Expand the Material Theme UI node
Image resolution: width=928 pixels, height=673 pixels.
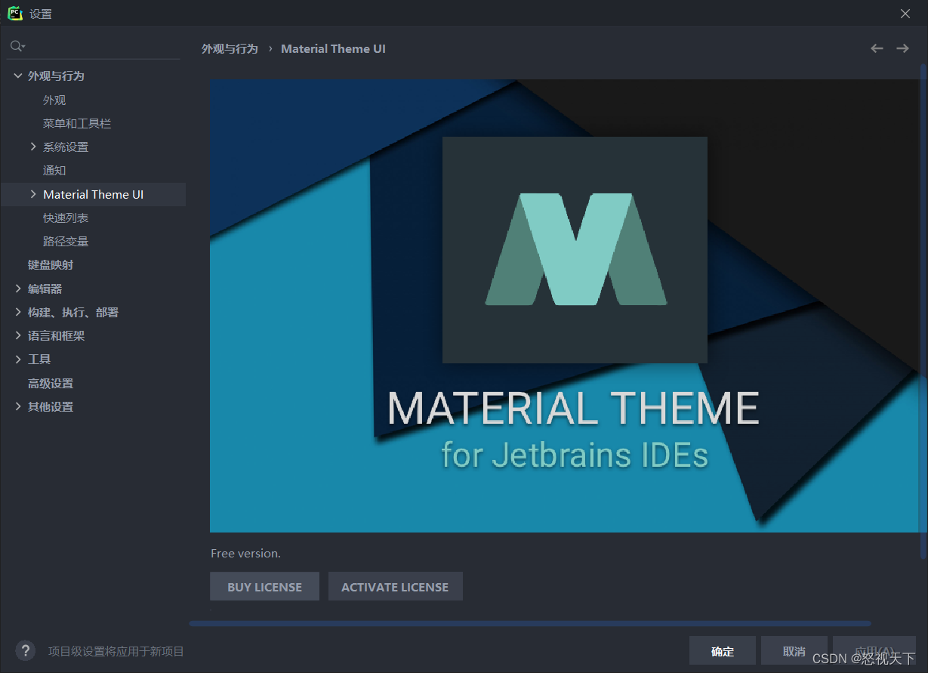coord(33,194)
